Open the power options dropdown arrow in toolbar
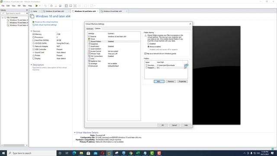This screenshot has width=277, height=156. tap(40, 6)
